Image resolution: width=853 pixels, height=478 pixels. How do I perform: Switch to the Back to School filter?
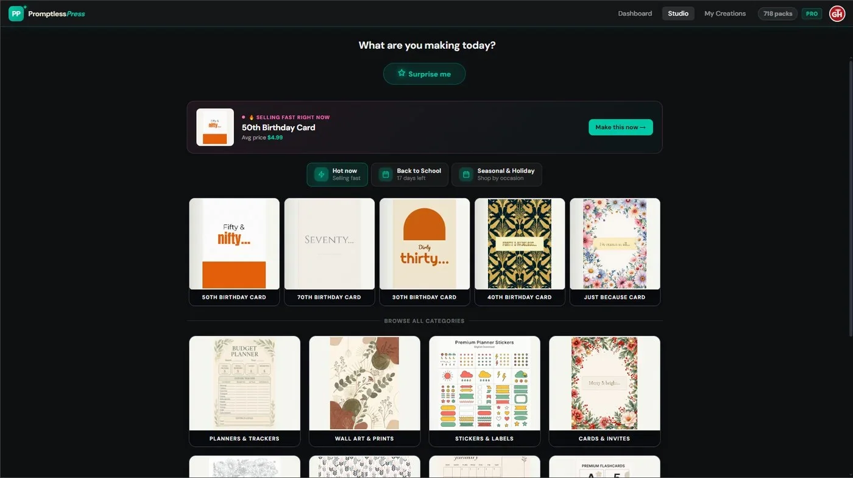coord(410,174)
